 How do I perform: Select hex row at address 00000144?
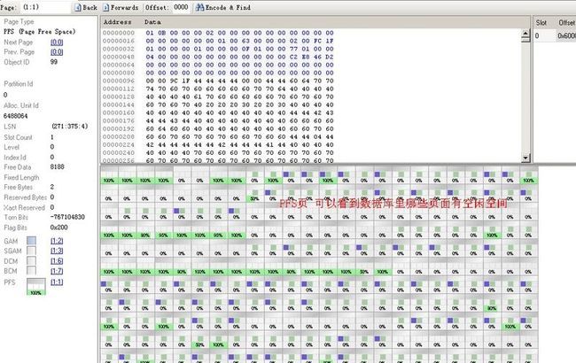point(218,104)
